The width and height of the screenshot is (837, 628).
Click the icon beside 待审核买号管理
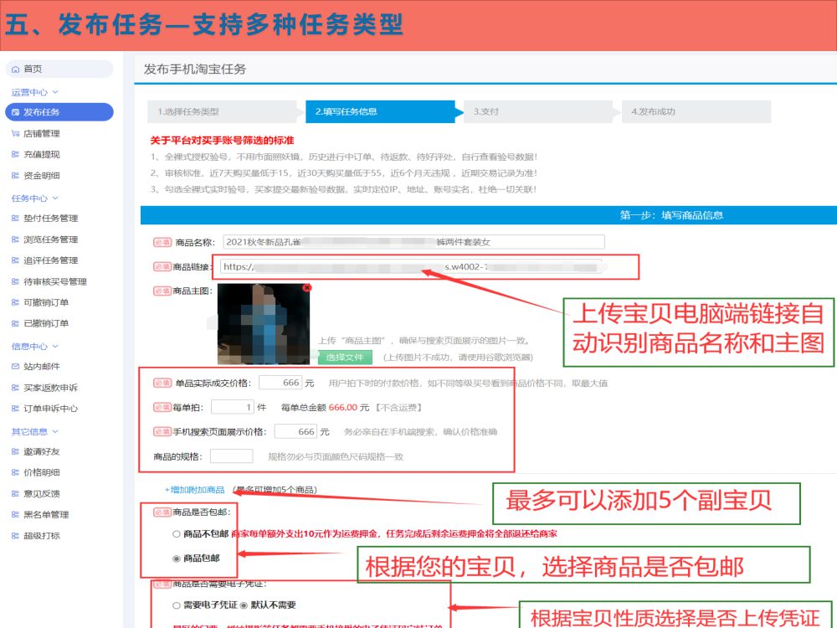pyautogui.click(x=15, y=281)
